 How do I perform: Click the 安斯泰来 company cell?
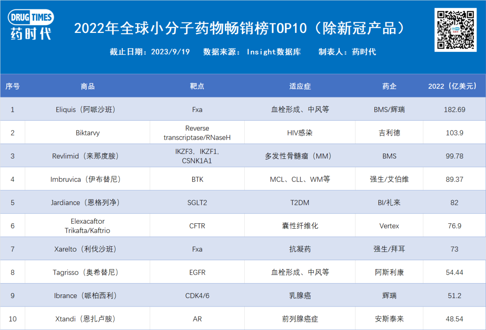[389, 319]
